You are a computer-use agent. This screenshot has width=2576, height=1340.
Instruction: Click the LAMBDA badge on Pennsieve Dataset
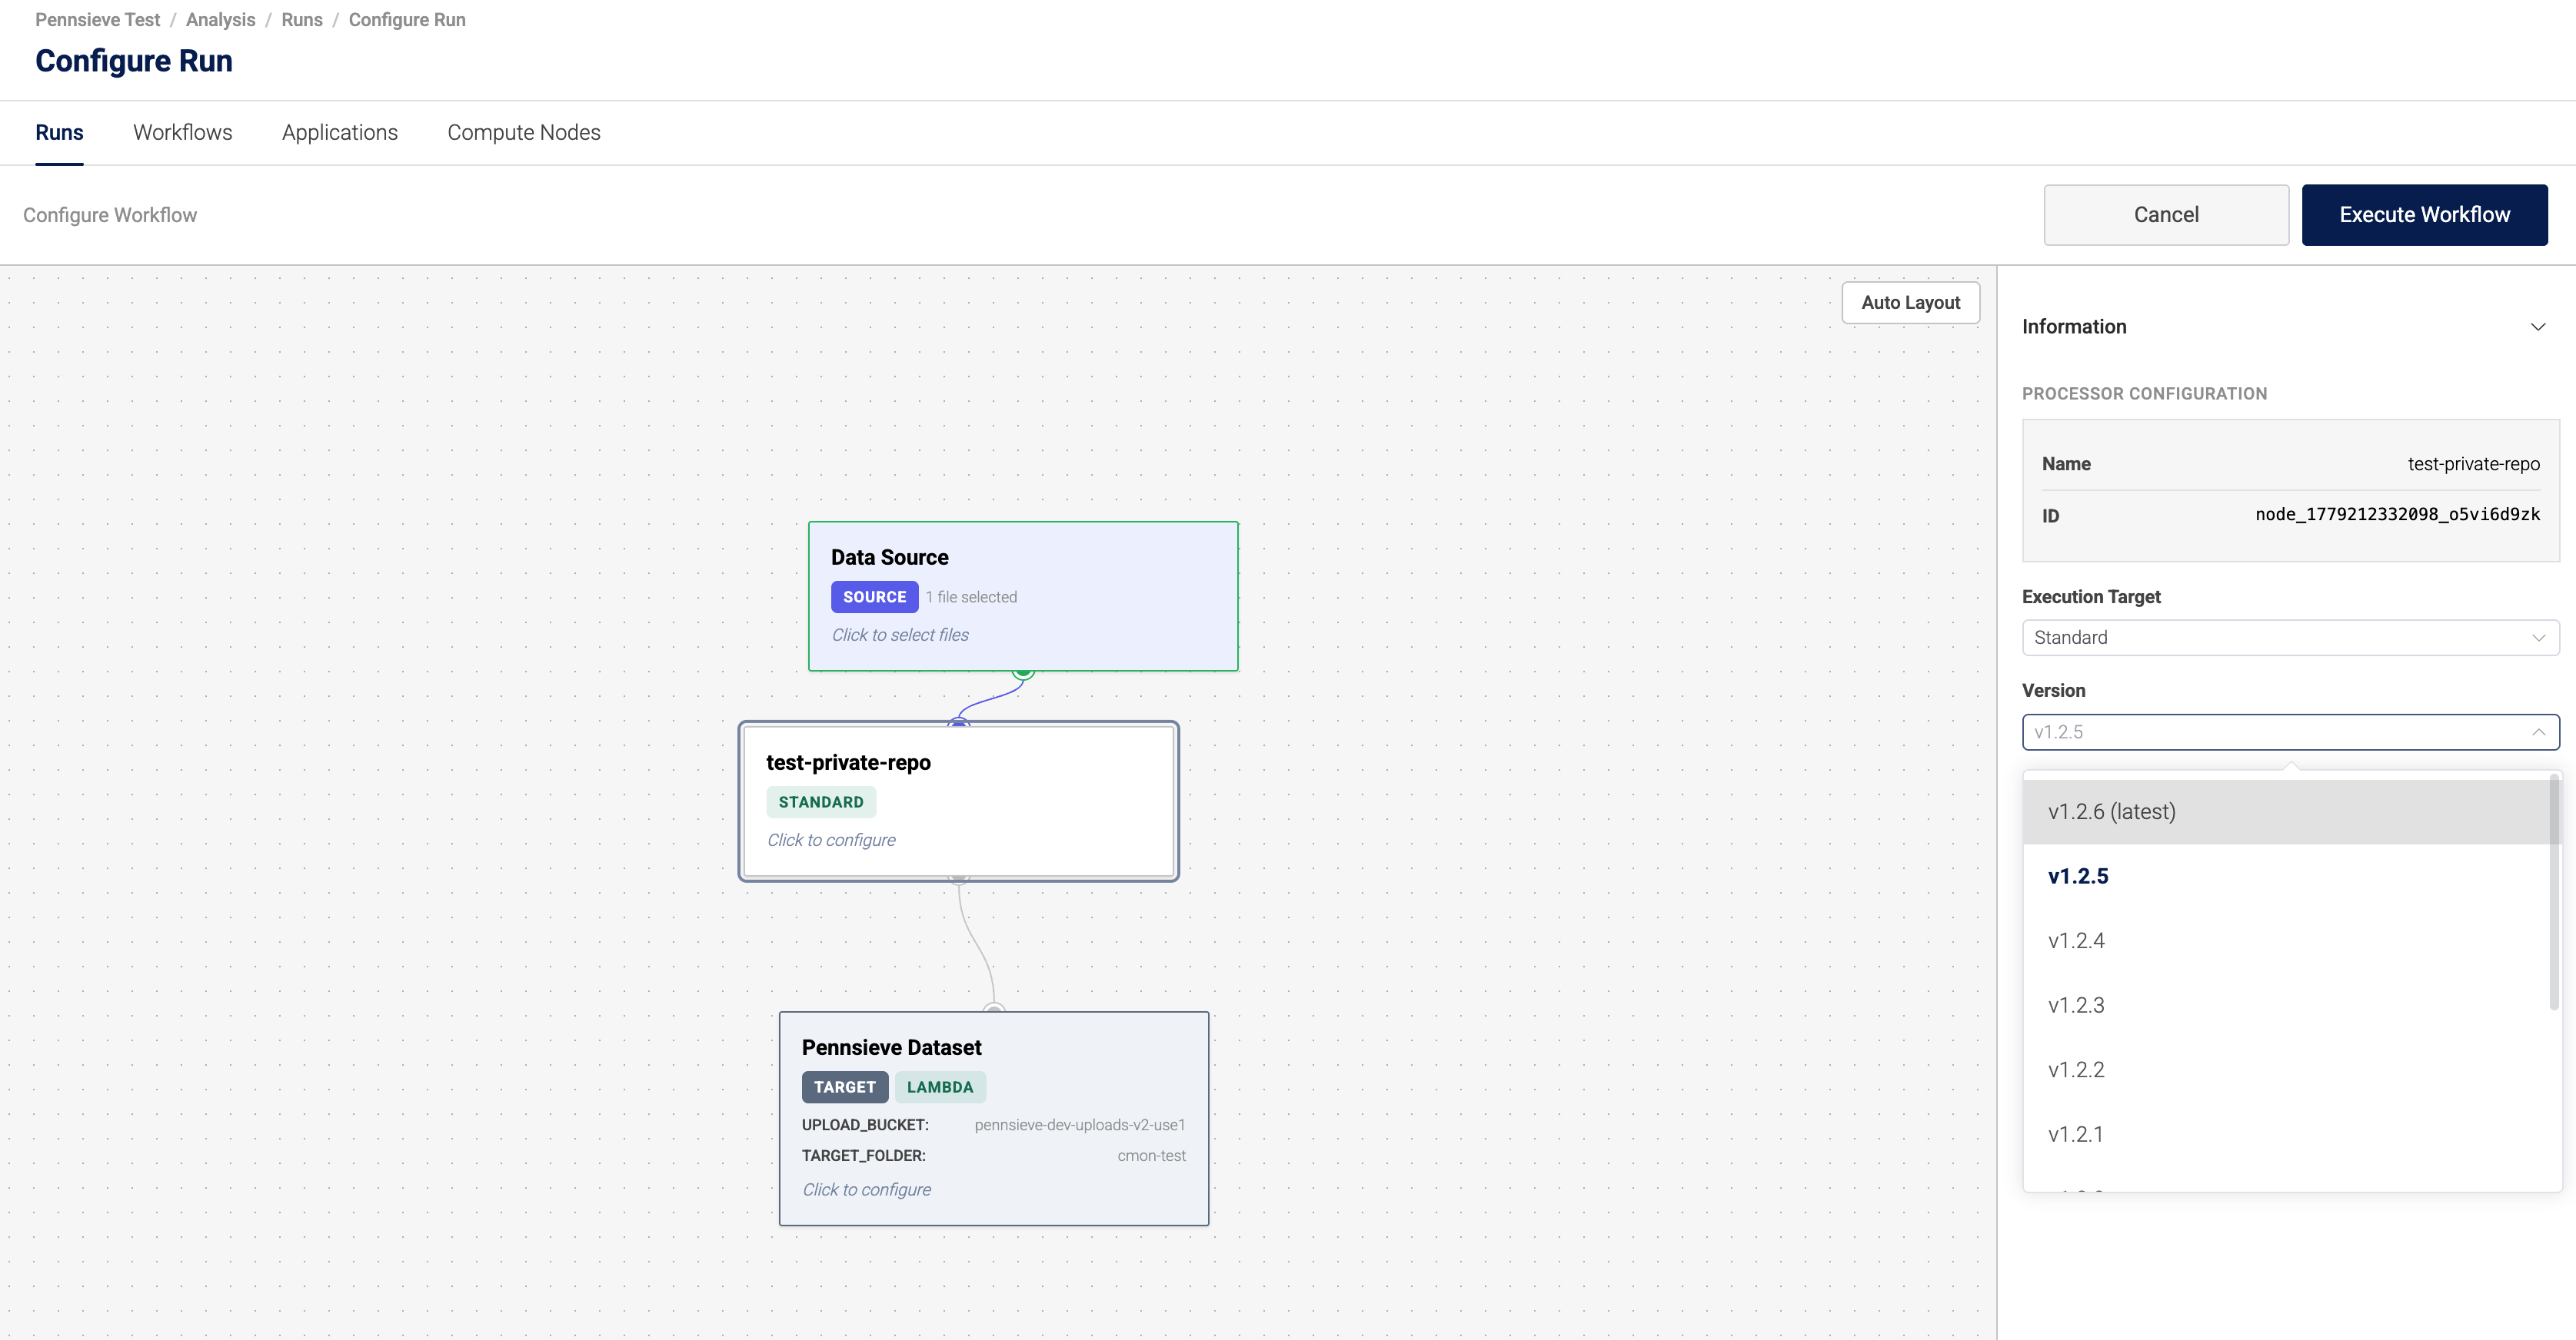pyautogui.click(x=940, y=1087)
